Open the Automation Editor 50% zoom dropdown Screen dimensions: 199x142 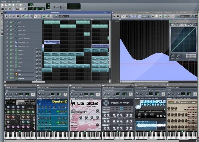click(185, 16)
